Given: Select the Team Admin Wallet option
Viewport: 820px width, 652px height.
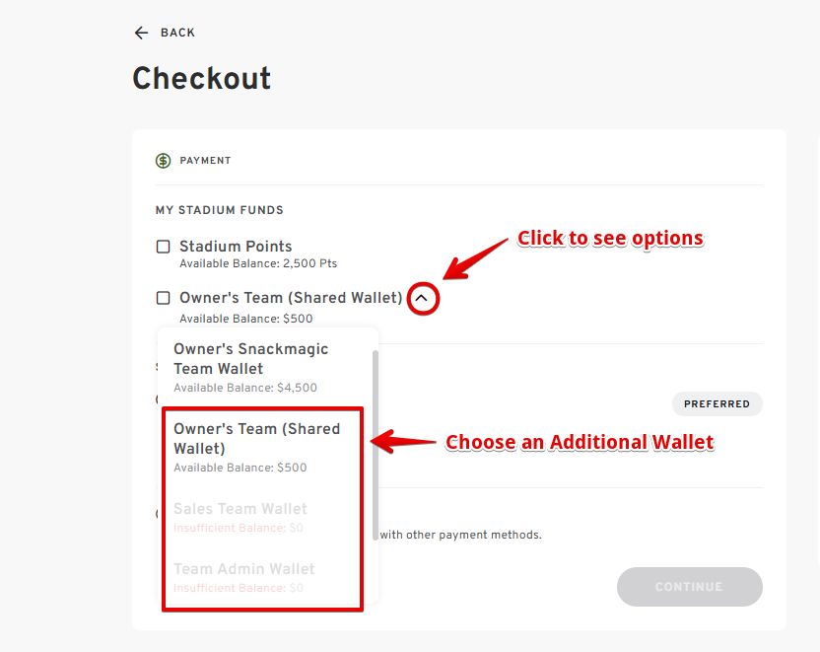Looking at the screenshot, I should (244, 569).
